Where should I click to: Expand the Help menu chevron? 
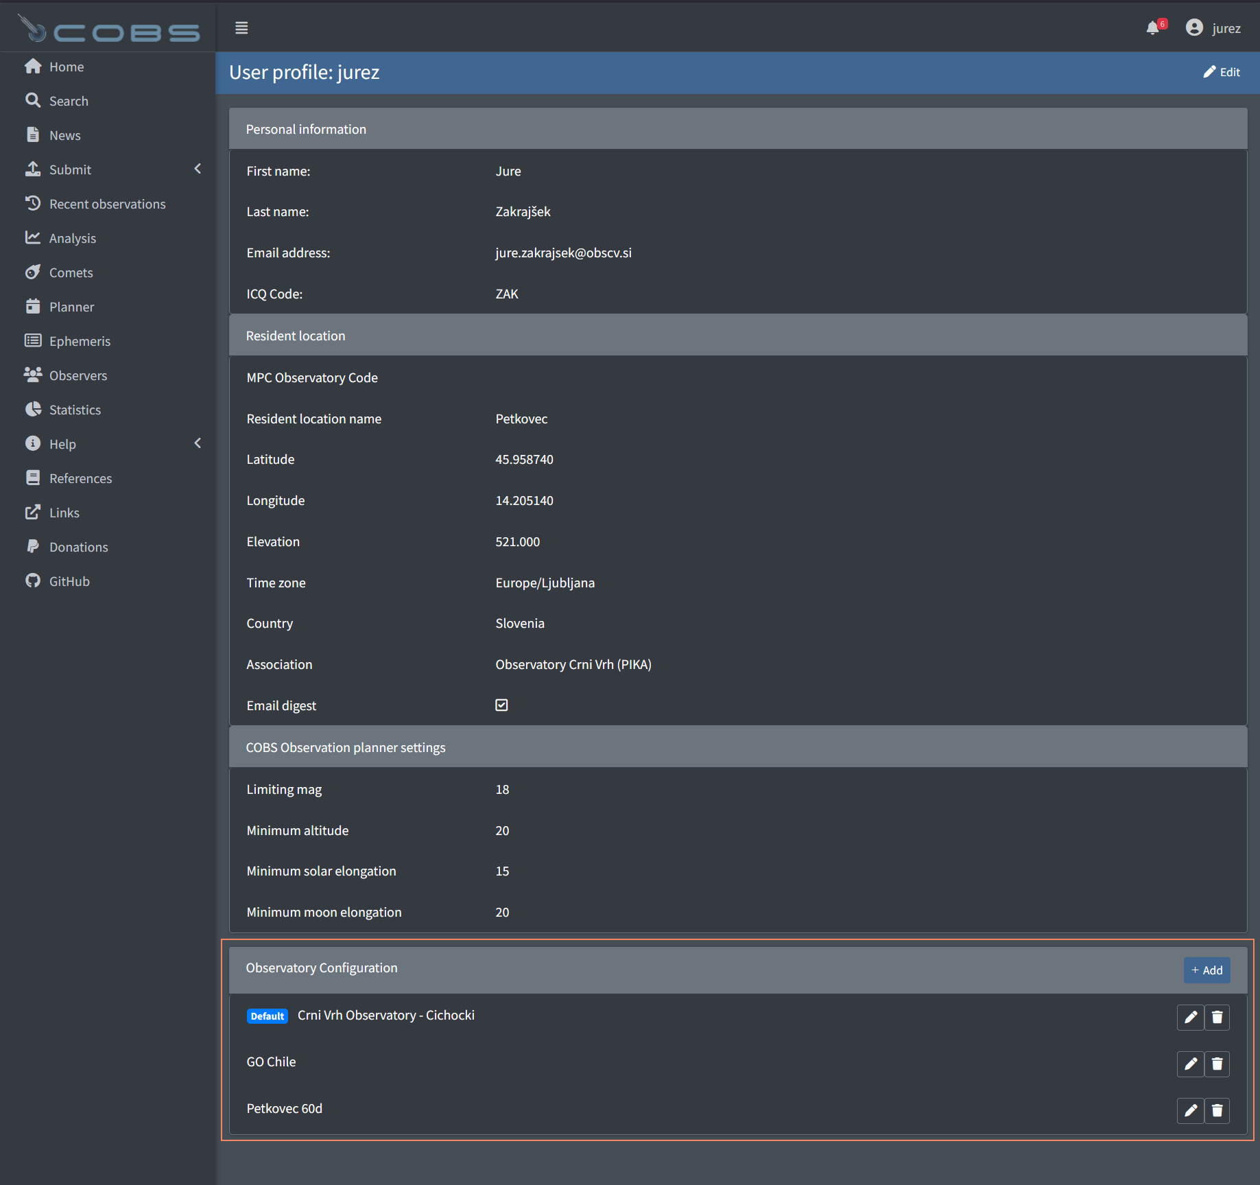click(x=198, y=443)
